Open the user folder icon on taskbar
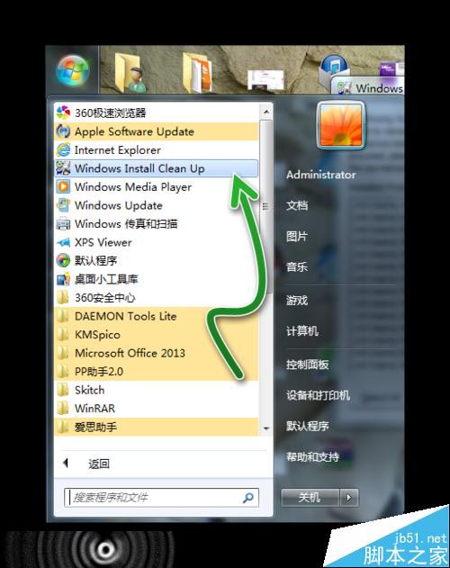450x568 pixels. coord(130,72)
